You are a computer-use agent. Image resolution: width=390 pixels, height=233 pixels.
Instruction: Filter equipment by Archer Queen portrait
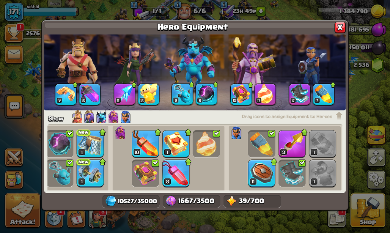click(x=89, y=117)
